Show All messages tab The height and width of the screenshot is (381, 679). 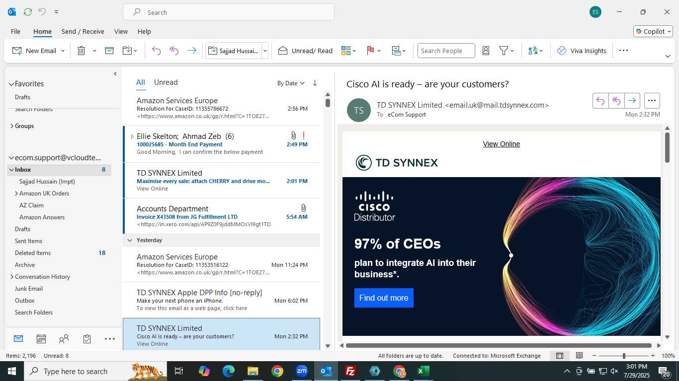click(x=141, y=82)
